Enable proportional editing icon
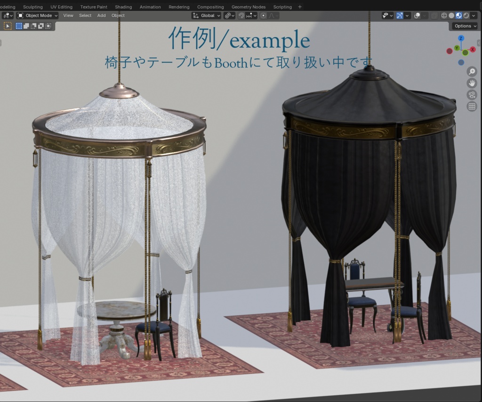 tap(264, 16)
